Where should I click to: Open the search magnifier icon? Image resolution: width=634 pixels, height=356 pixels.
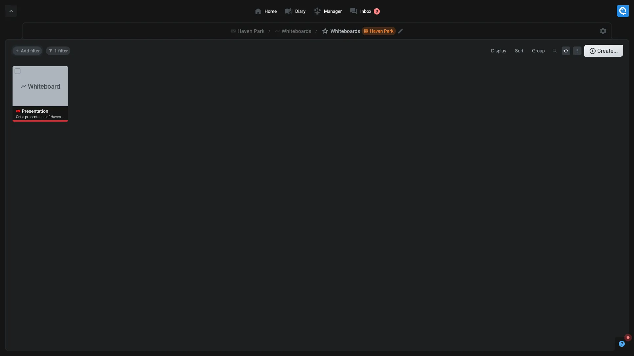pos(554,51)
